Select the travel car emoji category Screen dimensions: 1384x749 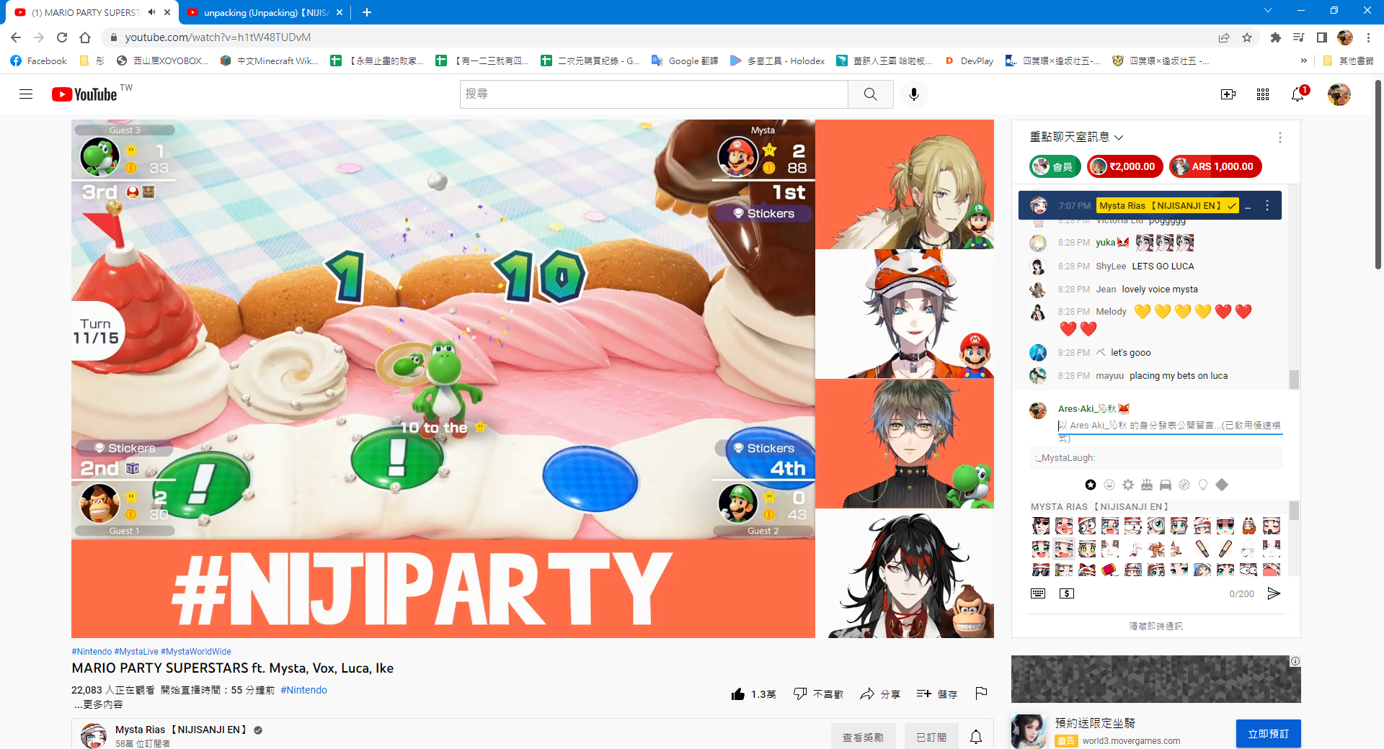pos(1166,485)
